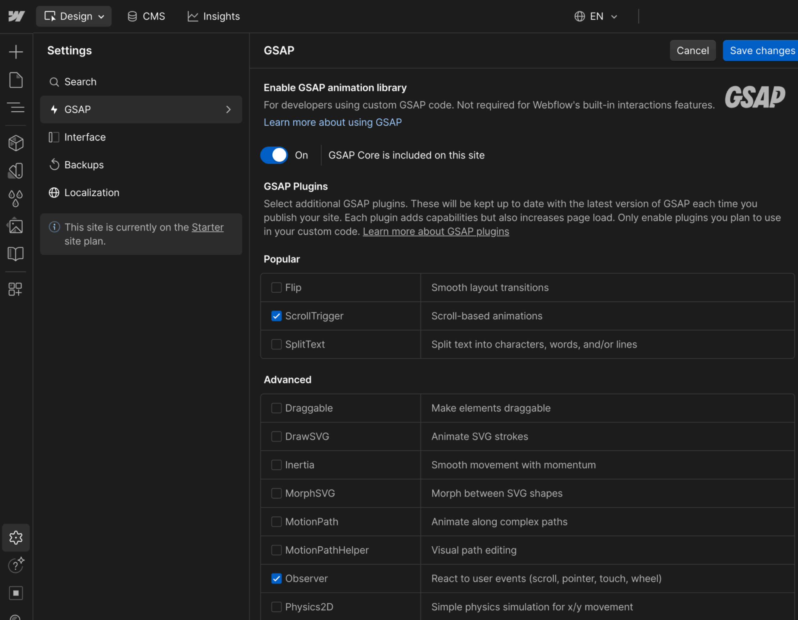The width and height of the screenshot is (798, 620).
Task: Open the Assets image icon
Action: coord(16,226)
